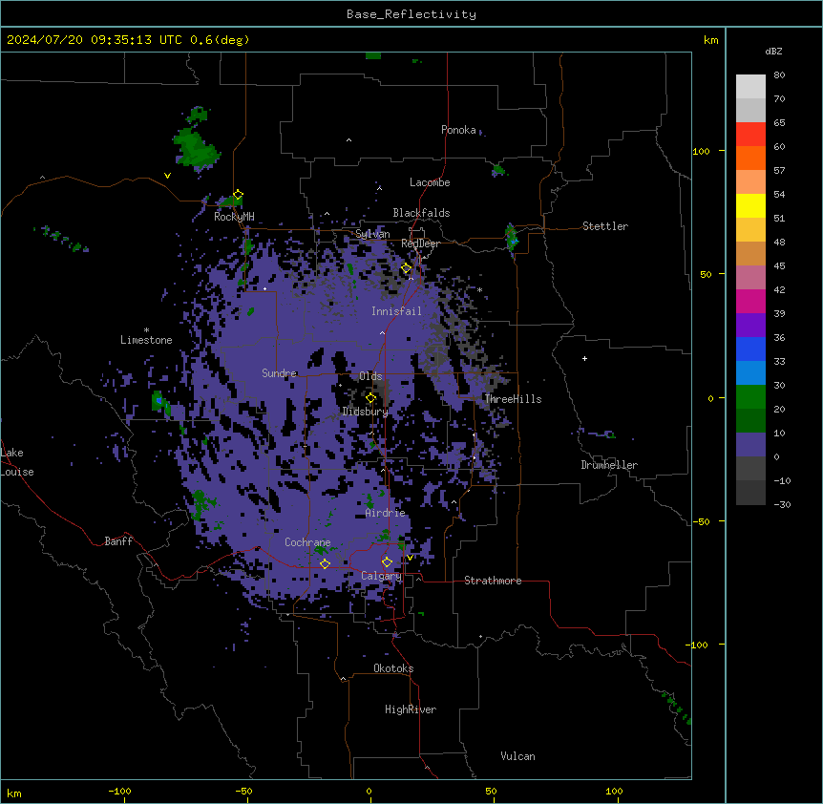Click the Lake Louise label
823x804 pixels.
coord(17,462)
